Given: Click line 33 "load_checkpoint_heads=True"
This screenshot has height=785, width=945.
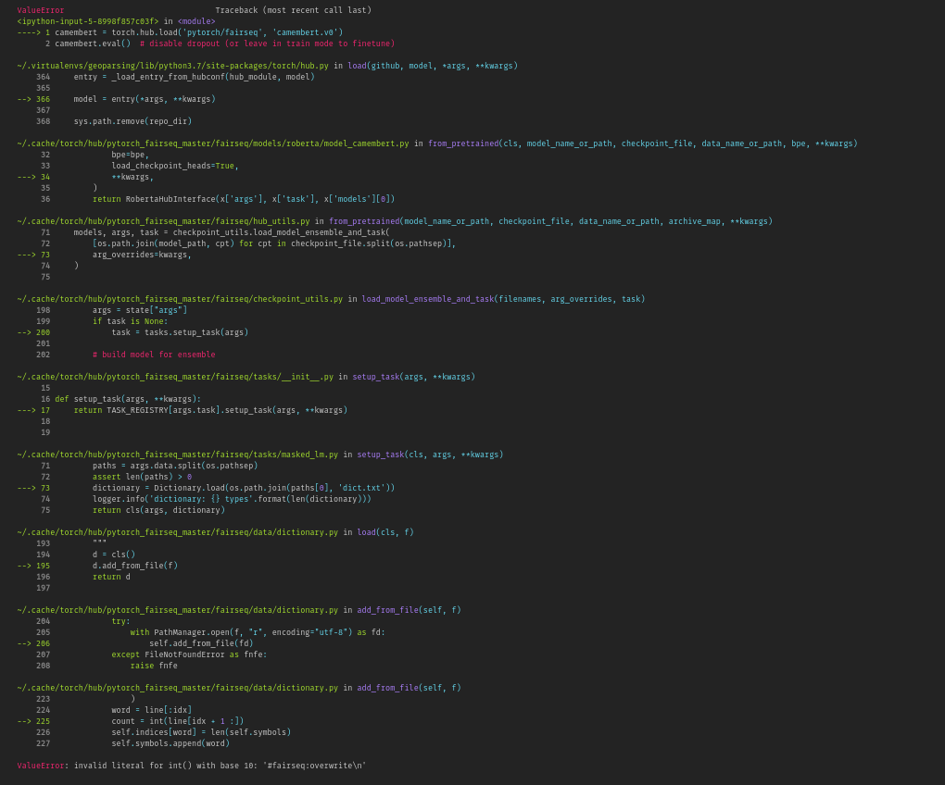Looking at the screenshot, I should [x=175, y=166].
